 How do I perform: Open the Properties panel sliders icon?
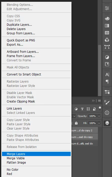(107, 8)
